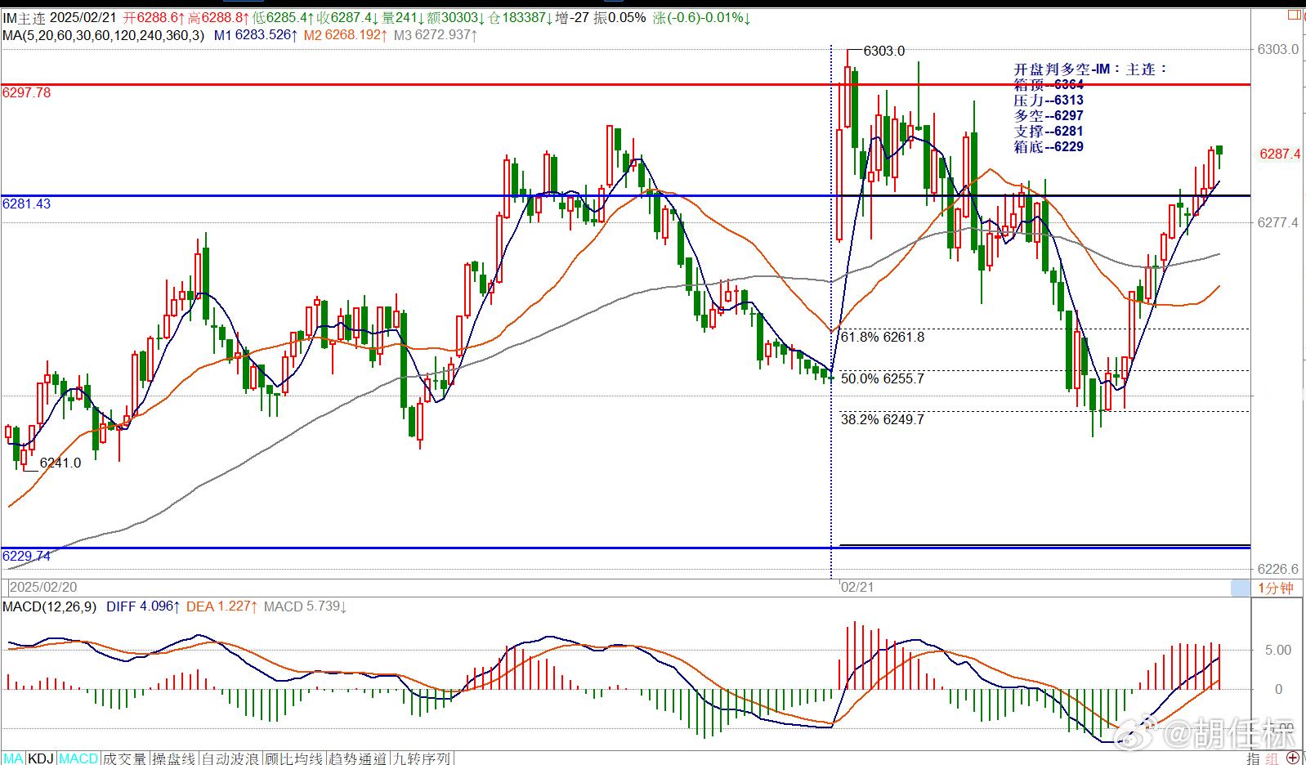Select the 九转序列 indicator tab
Image resolution: width=1306 pixels, height=765 pixels.
422,758
